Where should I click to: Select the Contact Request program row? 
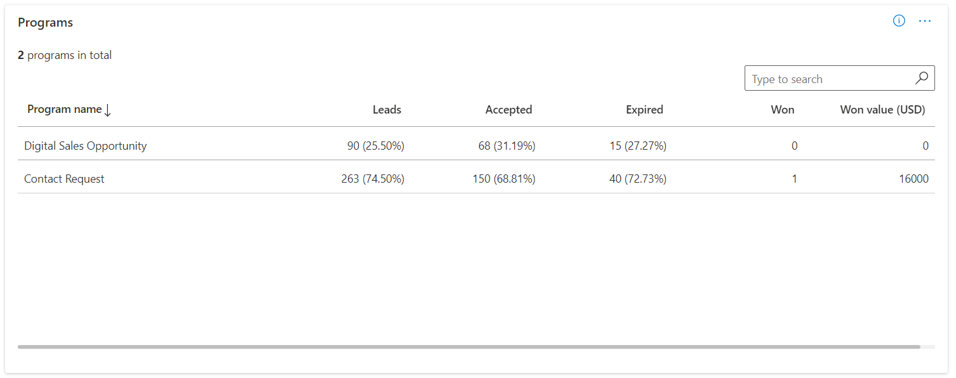[64, 179]
